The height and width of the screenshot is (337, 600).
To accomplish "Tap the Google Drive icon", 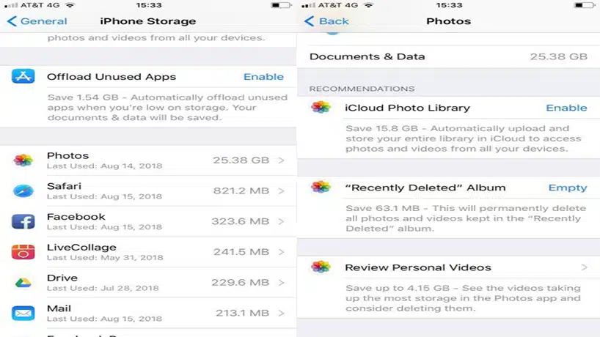I will [23, 283].
